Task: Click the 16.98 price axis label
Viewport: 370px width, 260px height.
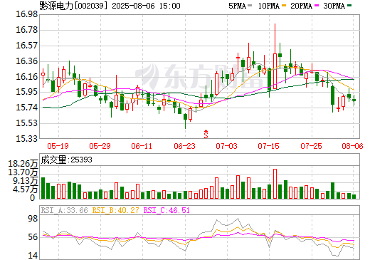Action: 26,14
